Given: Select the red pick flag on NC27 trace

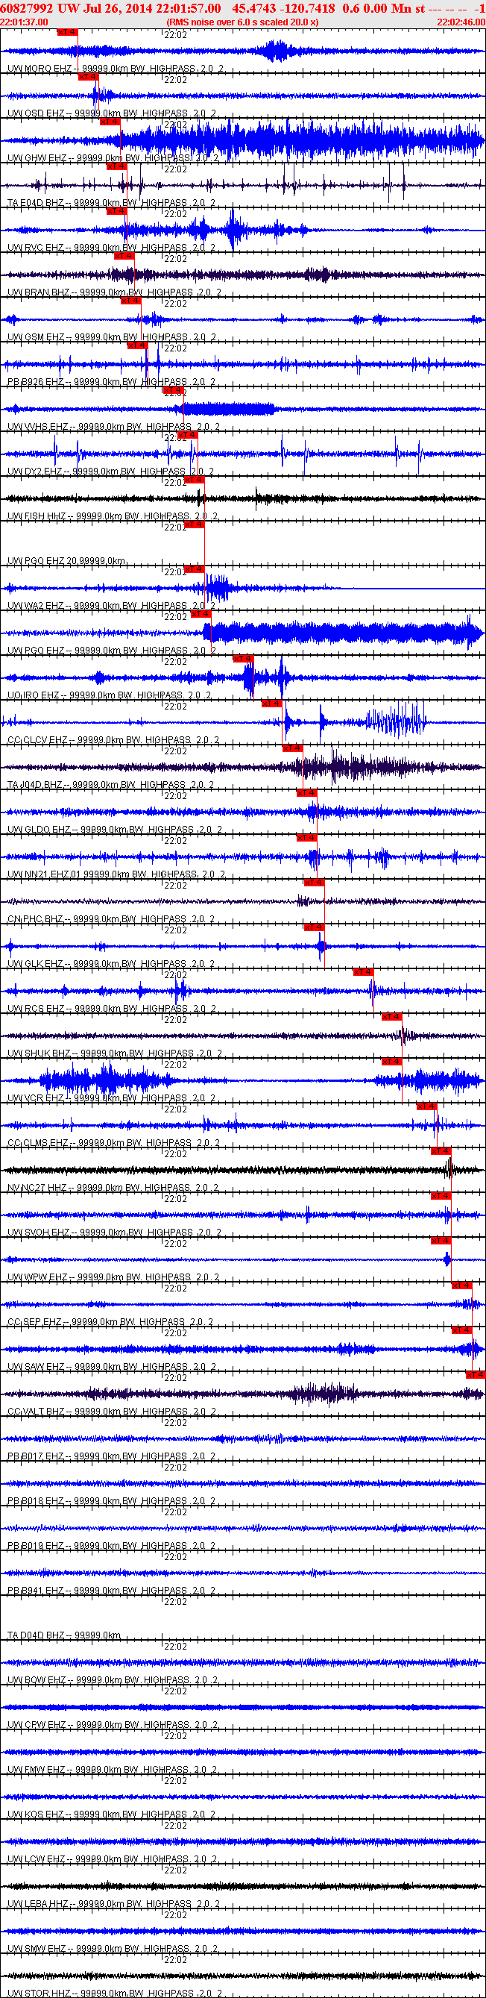Looking at the screenshot, I should click(x=441, y=1151).
